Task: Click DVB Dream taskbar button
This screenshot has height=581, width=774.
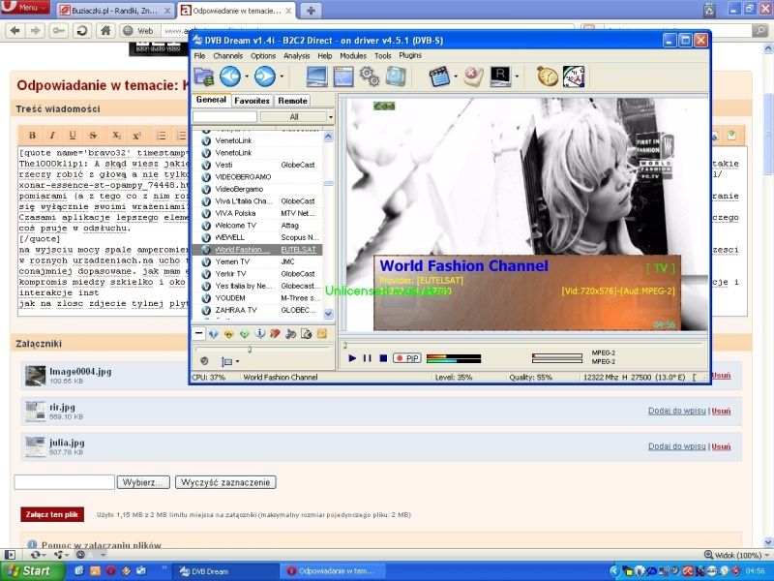Action: 225,571
